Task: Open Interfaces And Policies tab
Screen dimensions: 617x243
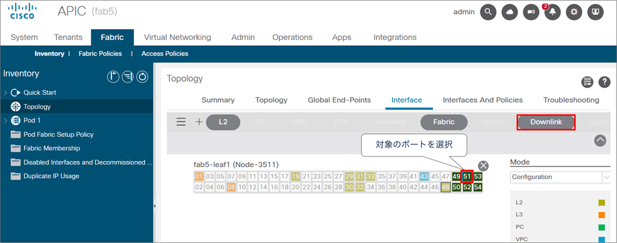Action: [483, 100]
